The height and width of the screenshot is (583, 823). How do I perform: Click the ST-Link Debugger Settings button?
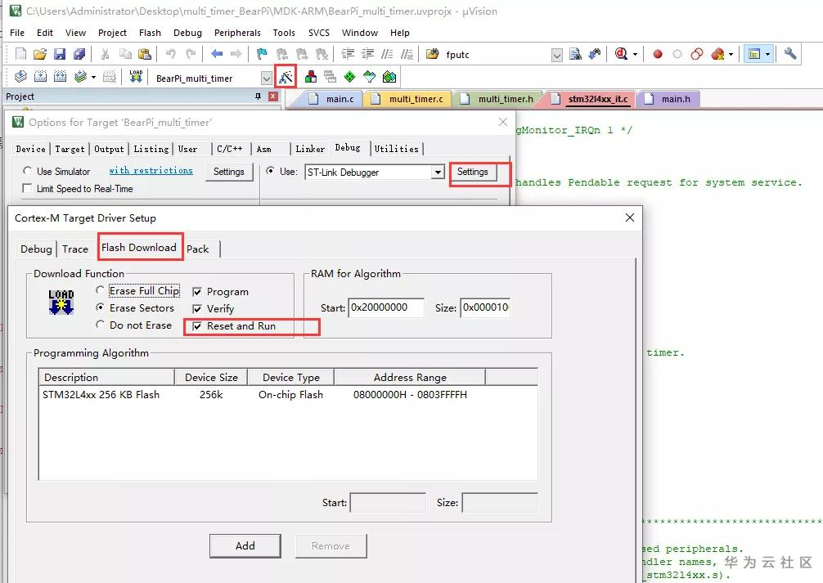(472, 172)
